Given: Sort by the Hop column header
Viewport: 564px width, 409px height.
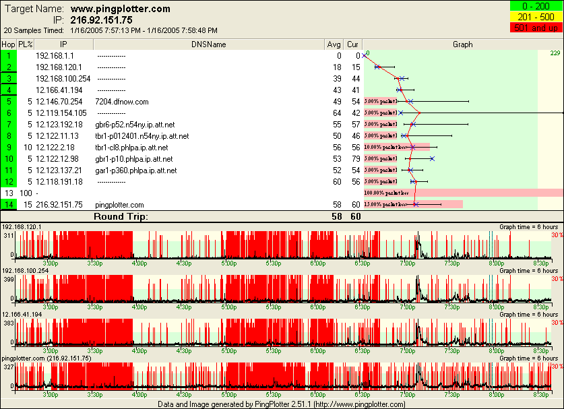Looking at the screenshot, I should click(x=9, y=44).
